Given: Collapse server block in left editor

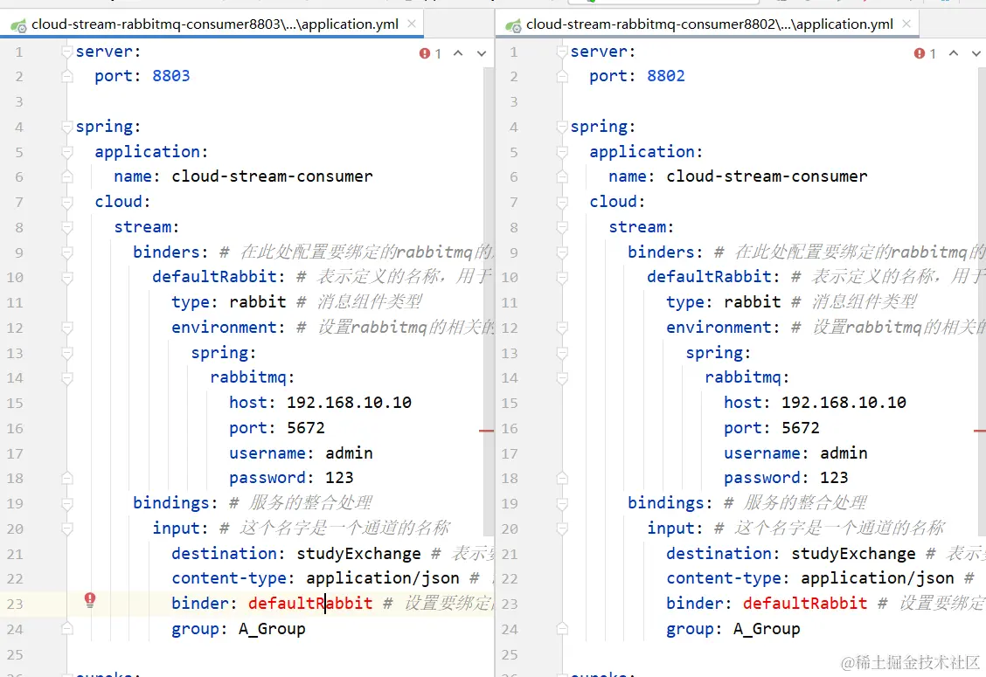Looking at the screenshot, I should 67,52.
